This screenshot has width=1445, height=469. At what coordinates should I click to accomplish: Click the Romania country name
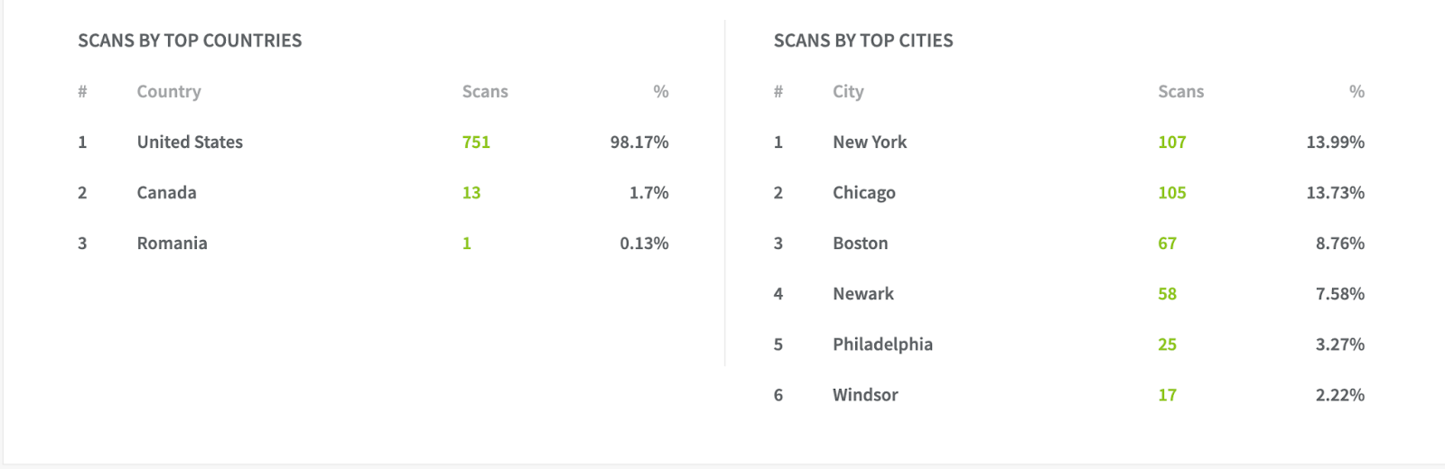tap(172, 243)
